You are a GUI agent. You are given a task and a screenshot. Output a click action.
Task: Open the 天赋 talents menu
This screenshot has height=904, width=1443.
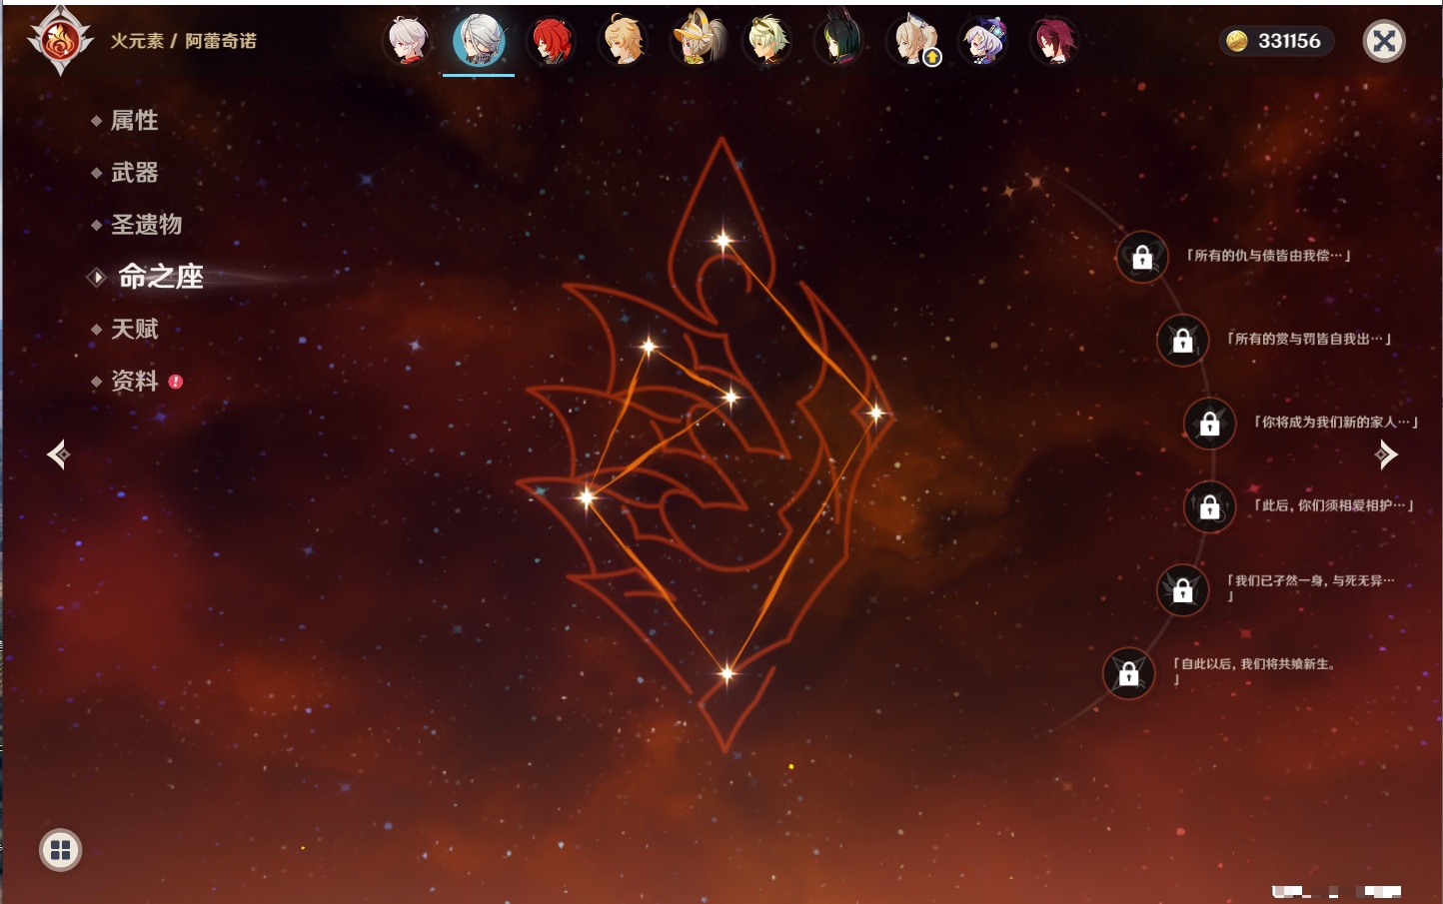134,329
